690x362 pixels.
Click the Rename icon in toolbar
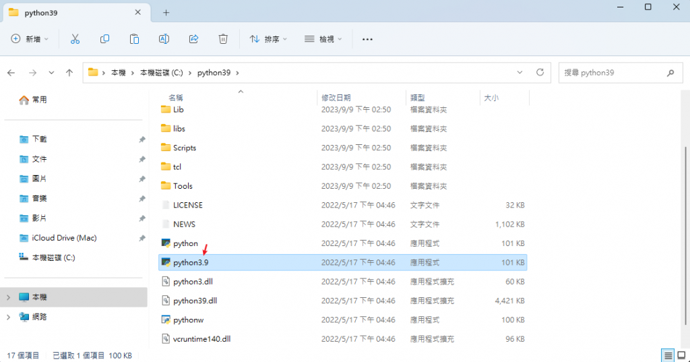(x=164, y=39)
